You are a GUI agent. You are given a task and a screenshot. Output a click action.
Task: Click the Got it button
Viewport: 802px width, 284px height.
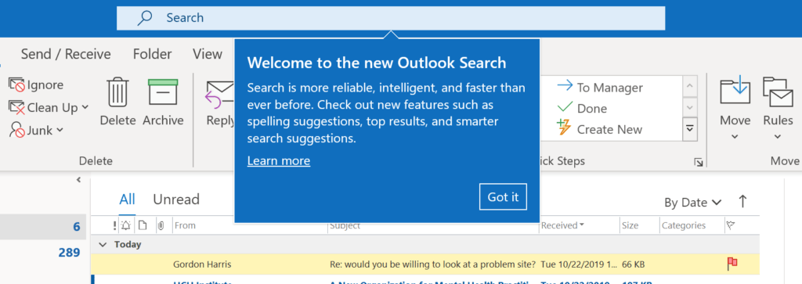point(503,197)
